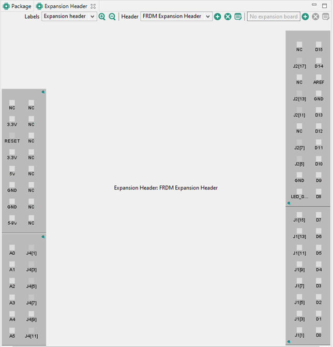The width and height of the screenshot is (333, 347).
Task: Select pin D14 on the header
Action: pyautogui.click(x=319, y=61)
